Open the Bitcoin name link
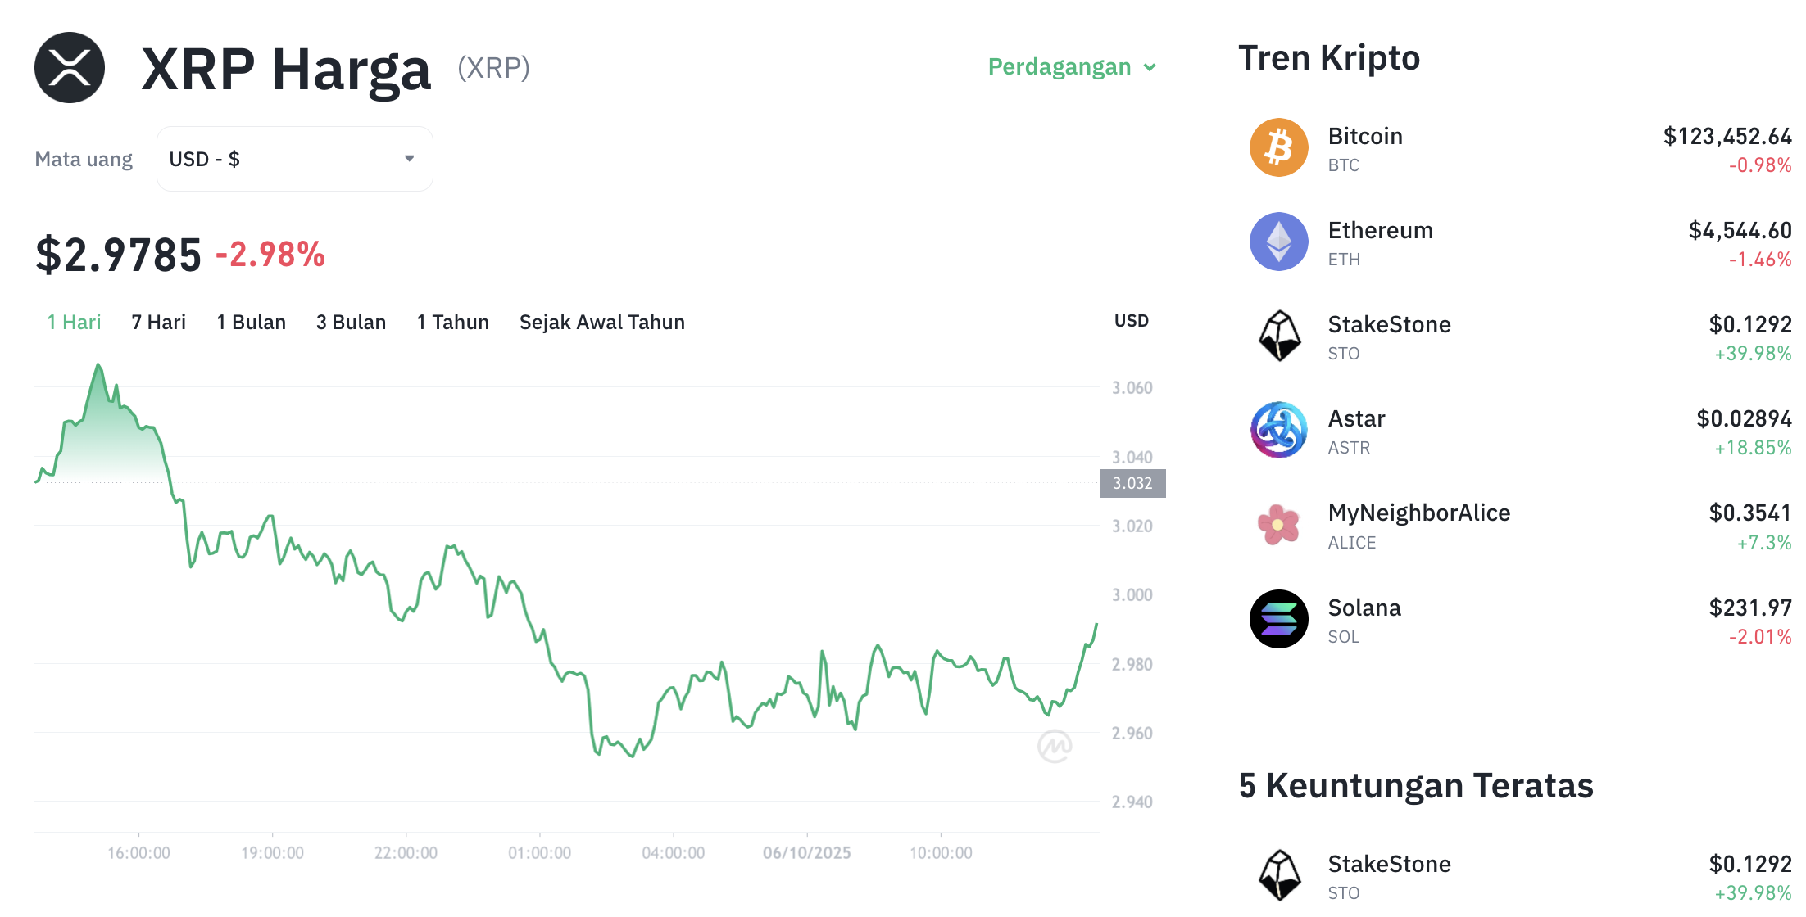The width and height of the screenshot is (1806, 917). (1365, 137)
